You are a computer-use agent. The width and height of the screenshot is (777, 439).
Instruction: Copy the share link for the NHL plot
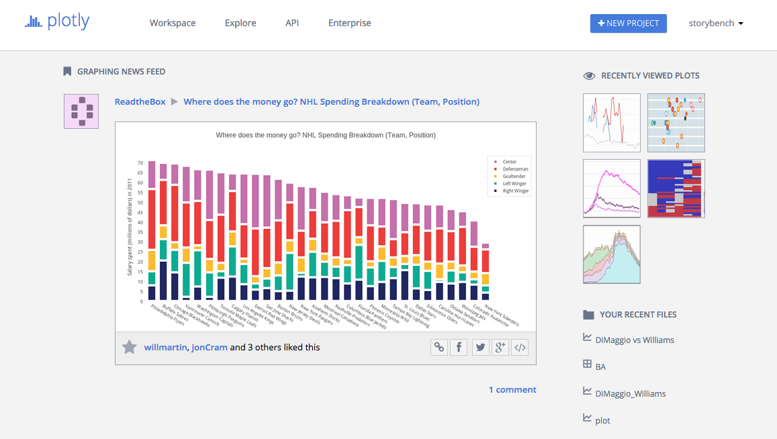pos(439,347)
